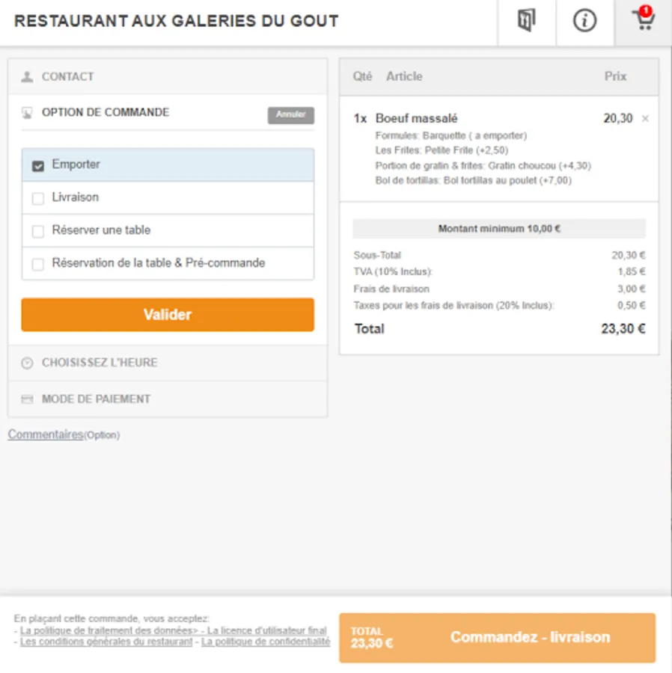Viewport: 672px width, 673px height.
Task: Open the shopping cart icon
Action: pyautogui.click(x=643, y=21)
